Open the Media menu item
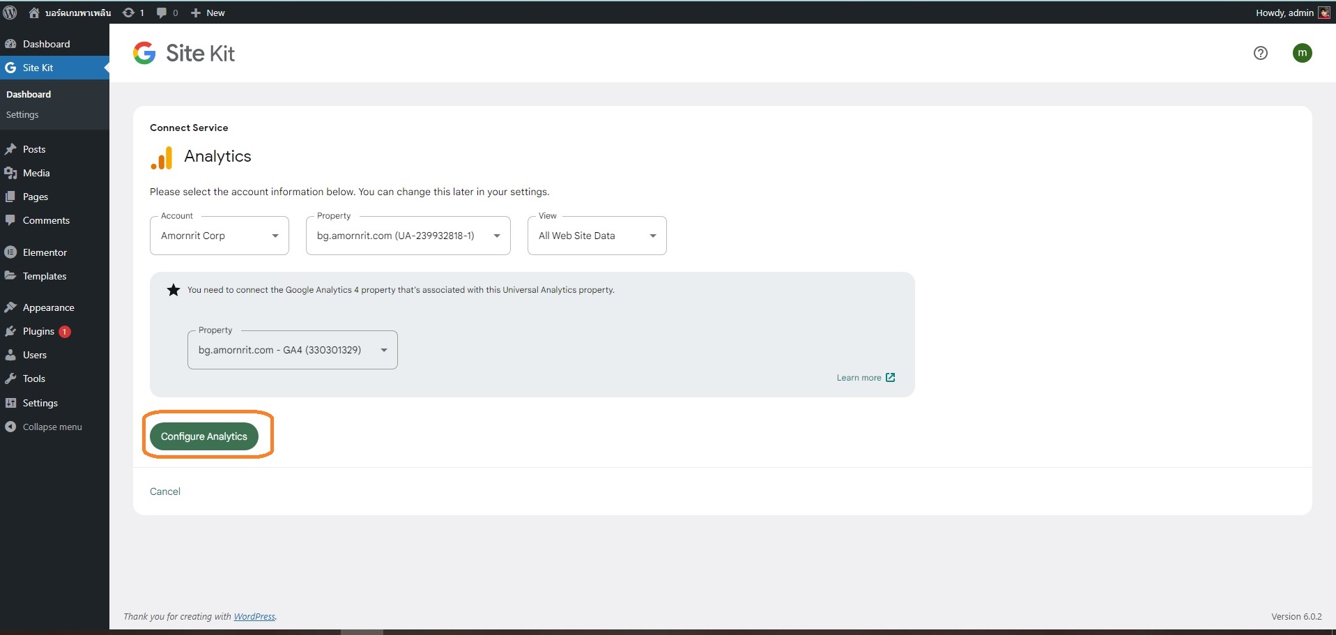 point(36,173)
